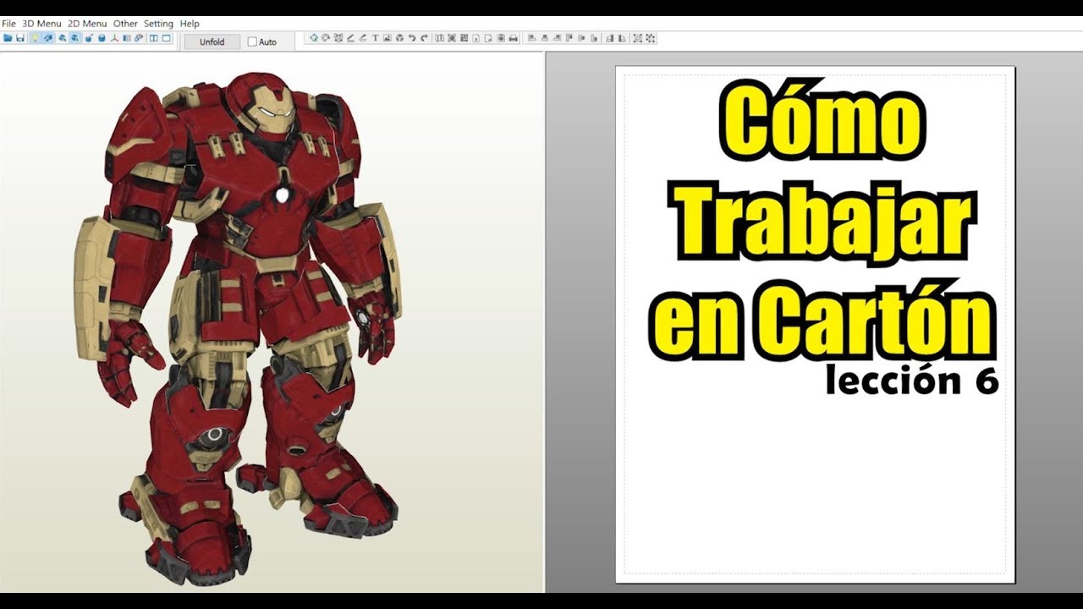Click the Redo arrow icon
Viewport: 1083px width, 609px height.
[x=425, y=38]
